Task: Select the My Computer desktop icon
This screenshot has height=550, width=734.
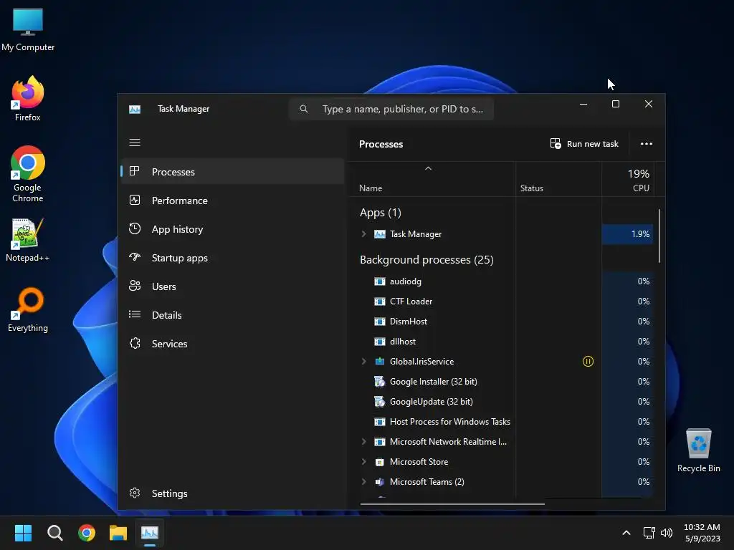Action: coord(28,29)
